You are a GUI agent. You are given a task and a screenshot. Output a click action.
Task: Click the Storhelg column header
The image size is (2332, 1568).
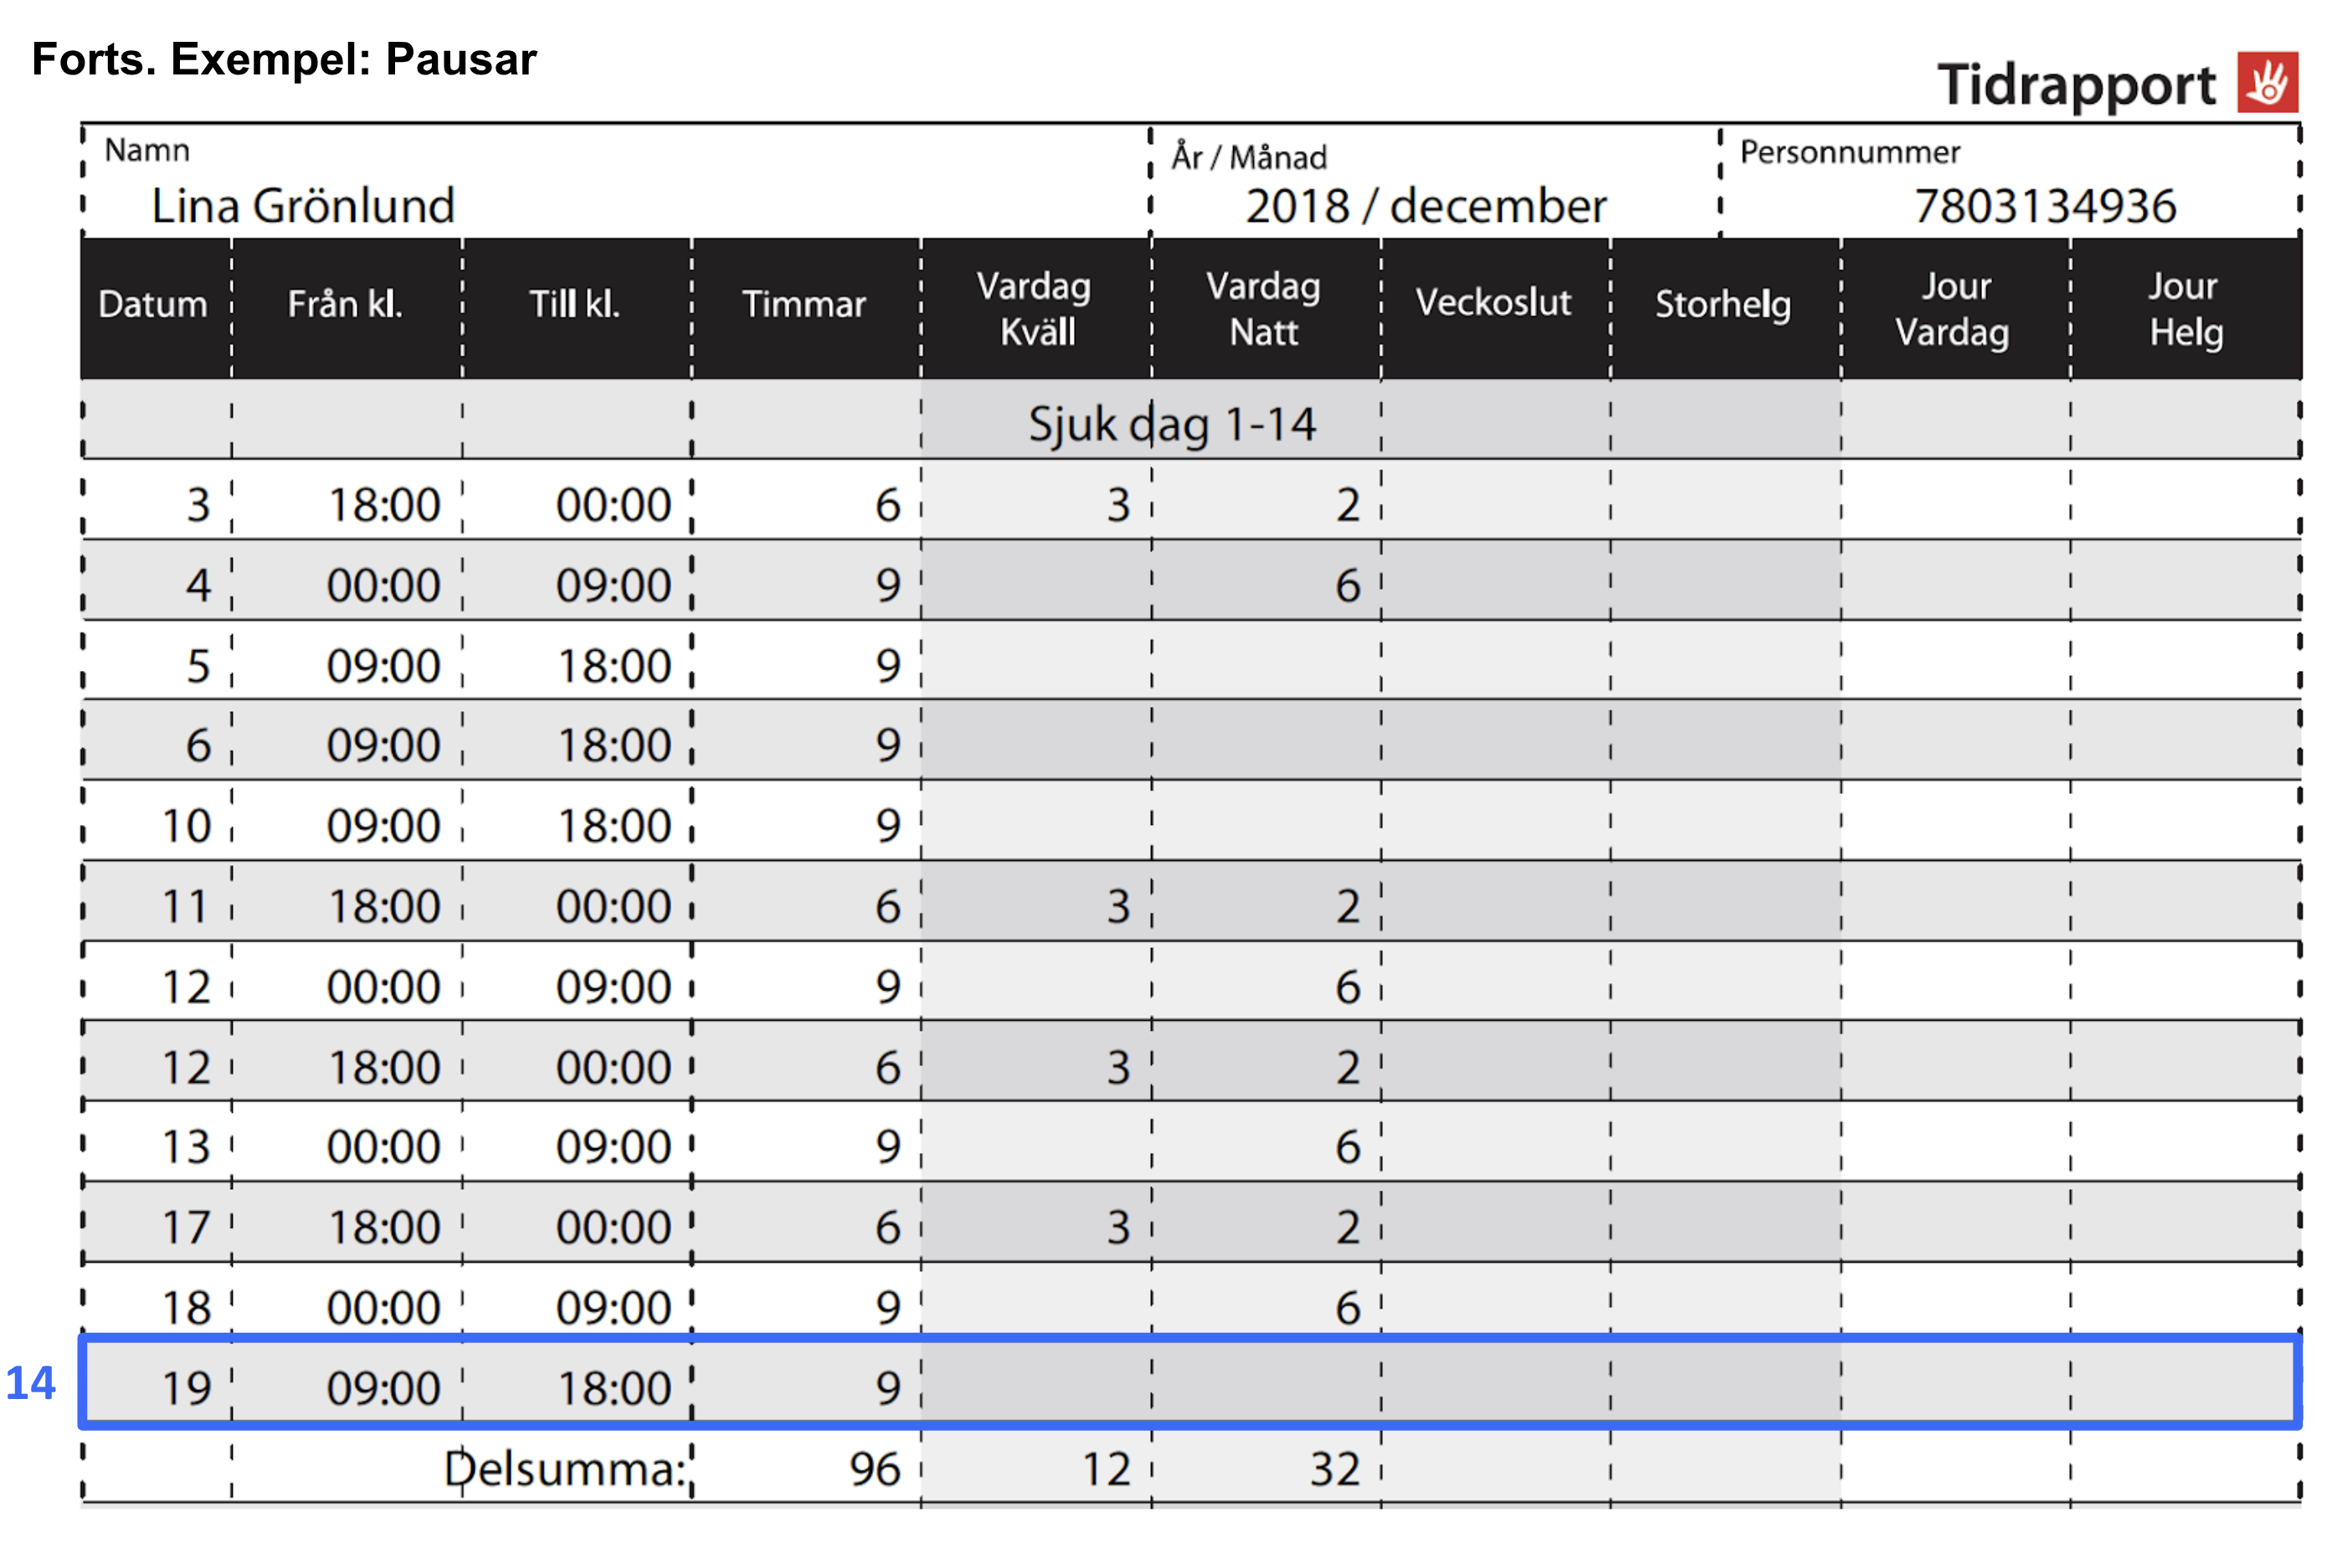coord(1723,304)
